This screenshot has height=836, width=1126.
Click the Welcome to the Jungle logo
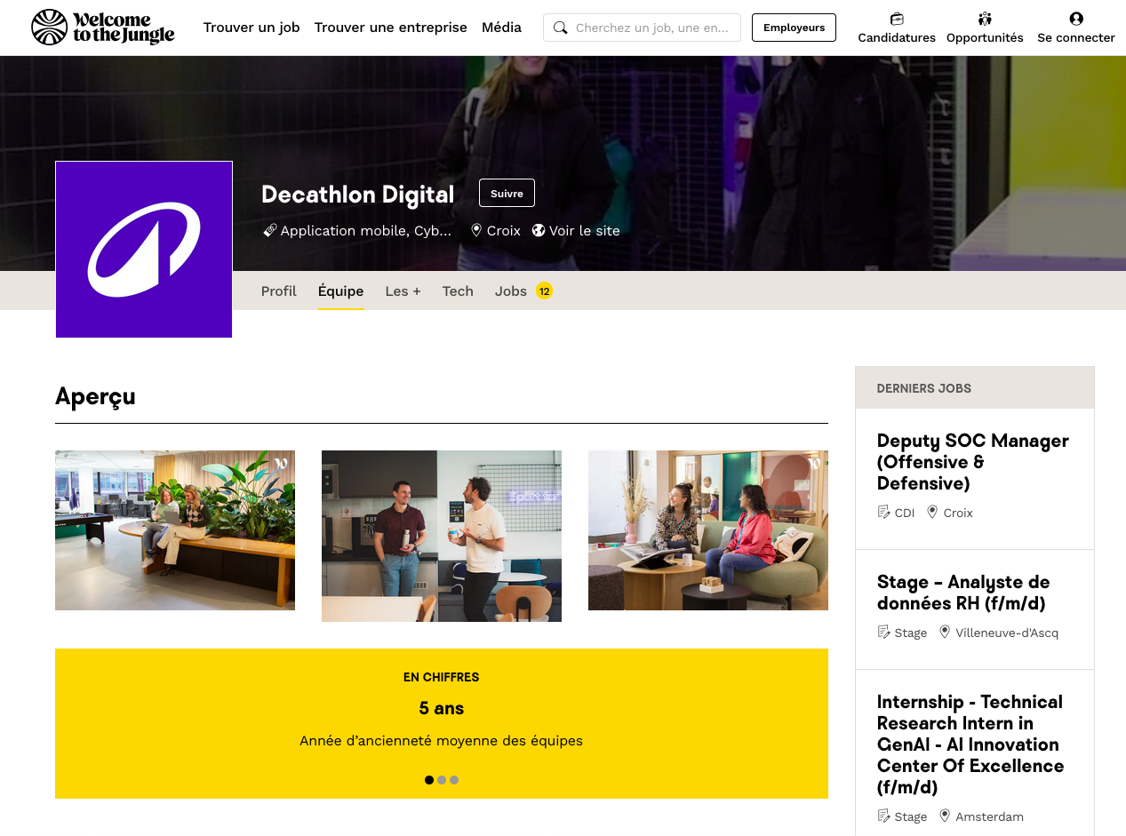coord(102,28)
